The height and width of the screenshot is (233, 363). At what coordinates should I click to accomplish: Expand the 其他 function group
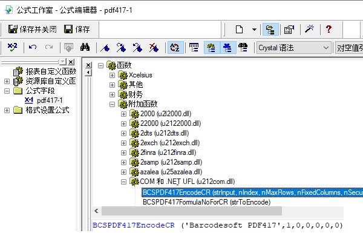click(112, 85)
